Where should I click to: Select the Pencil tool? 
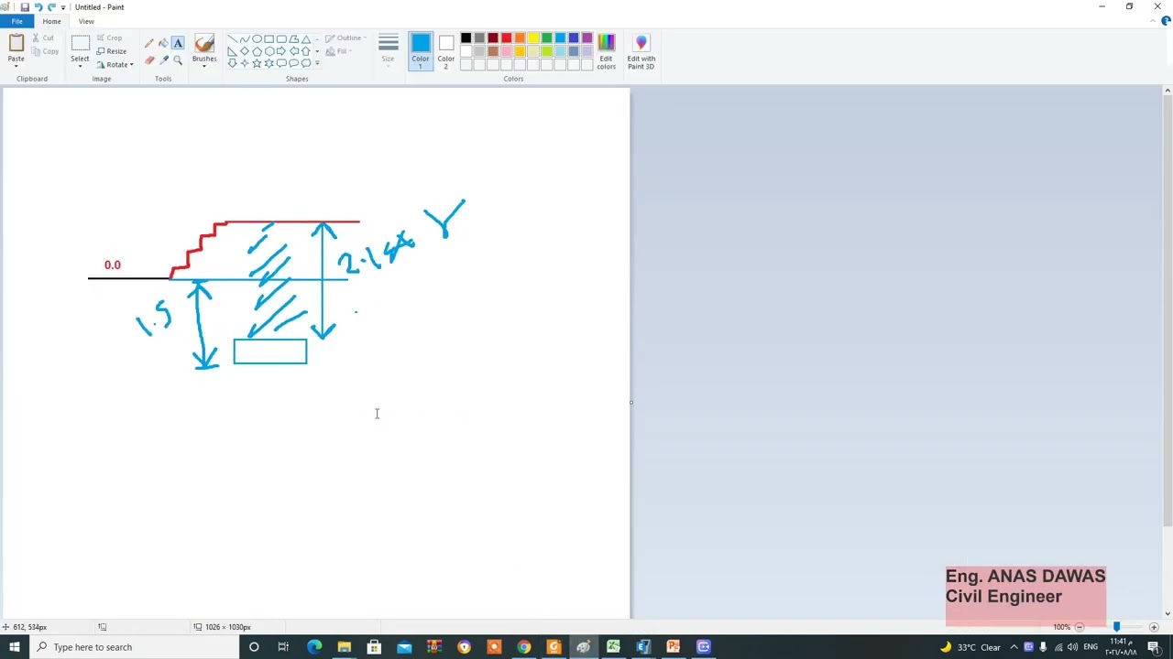tap(149, 43)
